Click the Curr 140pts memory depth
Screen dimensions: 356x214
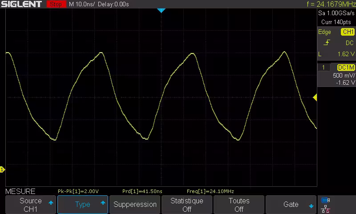pos(336,22)
